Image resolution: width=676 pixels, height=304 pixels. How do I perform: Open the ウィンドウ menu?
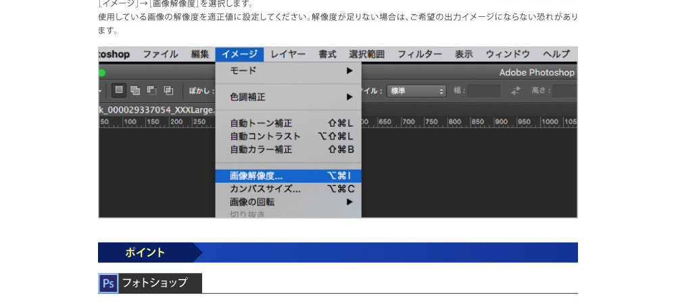(x=508, y=54)
